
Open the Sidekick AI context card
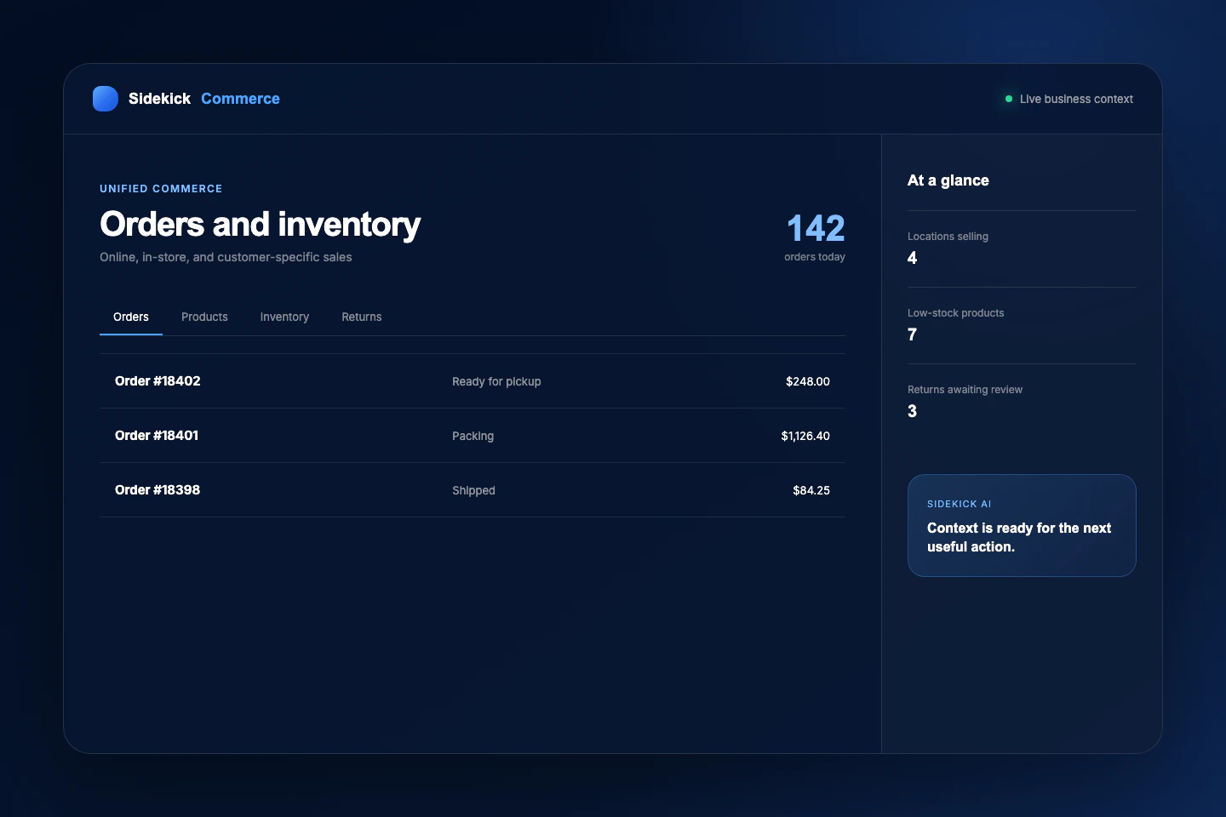[1022, 525]
